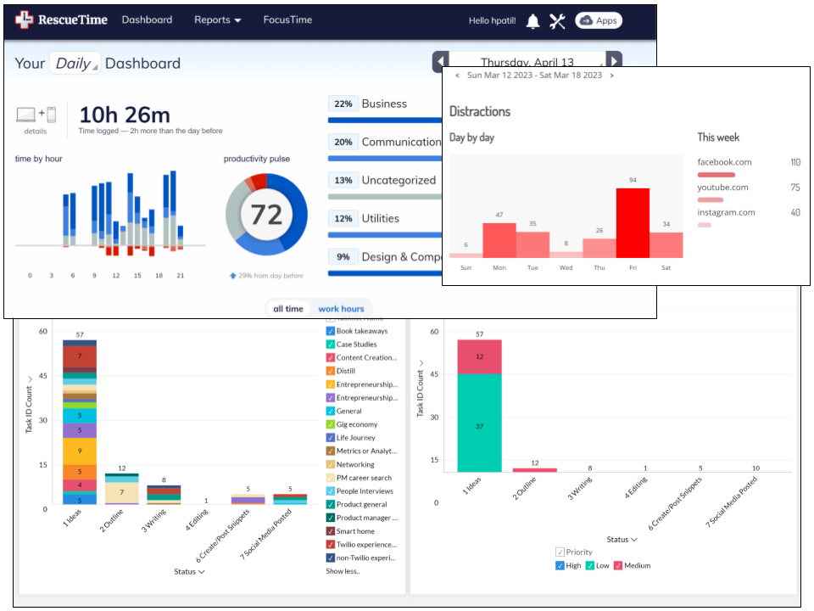The width and height of the screenshot is (814, 611).
Task: Toggle the General checkbox
Action: [x=330, y=411]
